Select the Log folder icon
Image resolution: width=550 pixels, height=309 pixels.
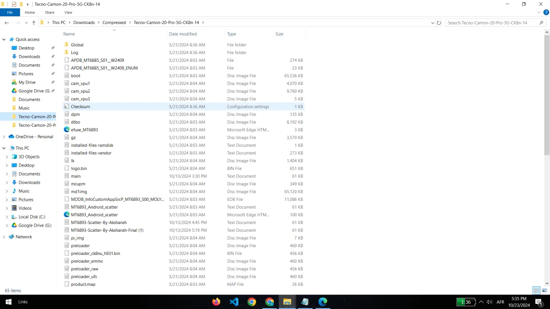click(67, 52)
